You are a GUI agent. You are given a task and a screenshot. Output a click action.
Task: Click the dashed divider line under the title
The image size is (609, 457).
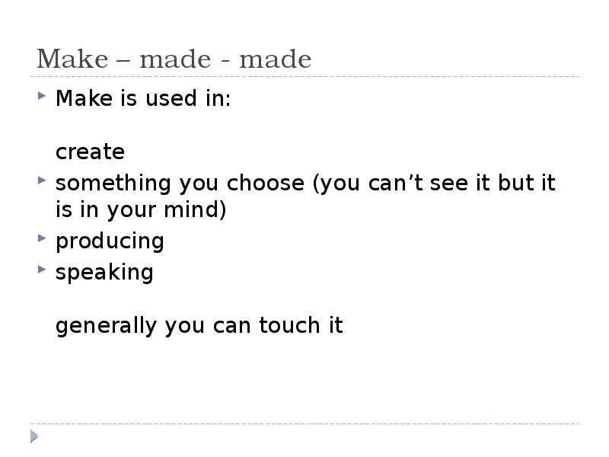[304, 76]
